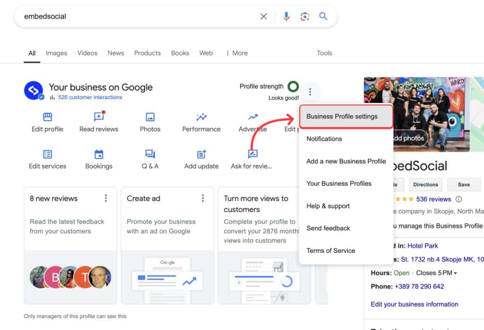
Task: Select the Q&A icon
Action: [x=150, y=153]
